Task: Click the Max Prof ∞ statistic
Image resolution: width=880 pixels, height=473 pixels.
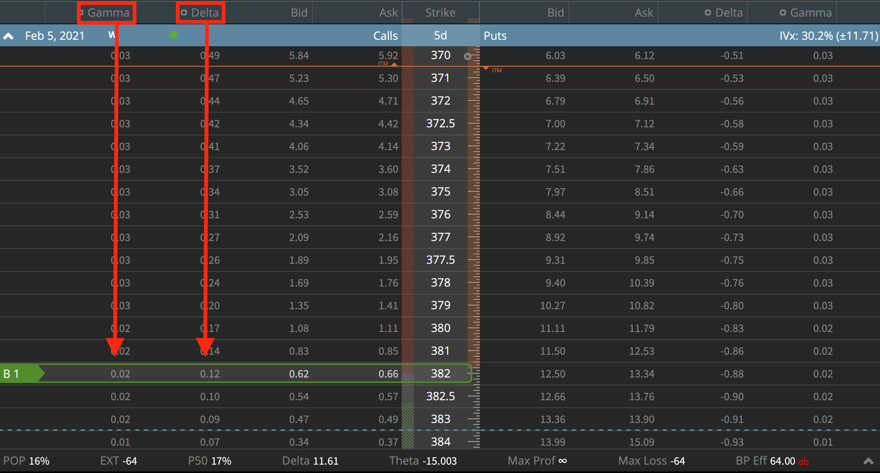Action: click(537, 461)
